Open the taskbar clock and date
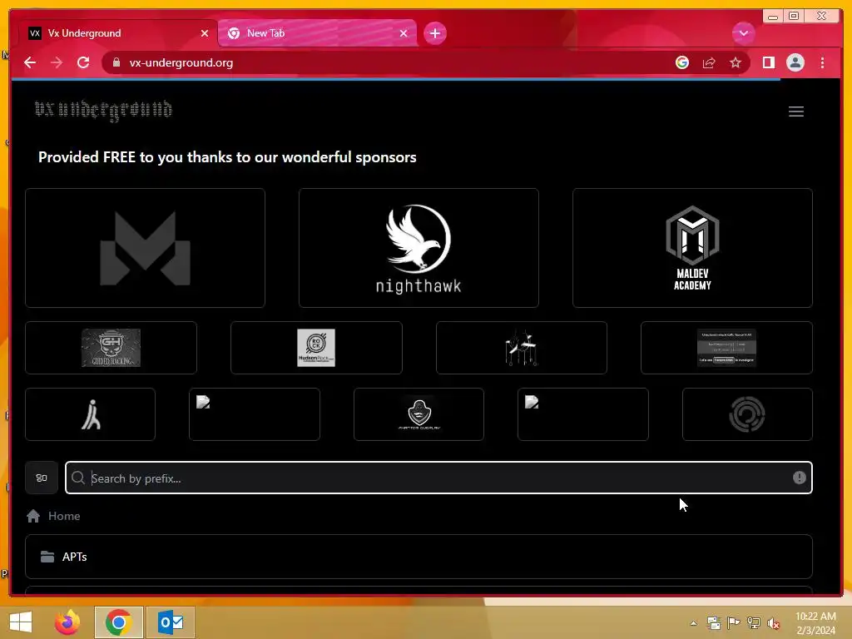Image resolution: width=852 pixels, height=639 pixels. pyautogui.click(x=815, y=622)
